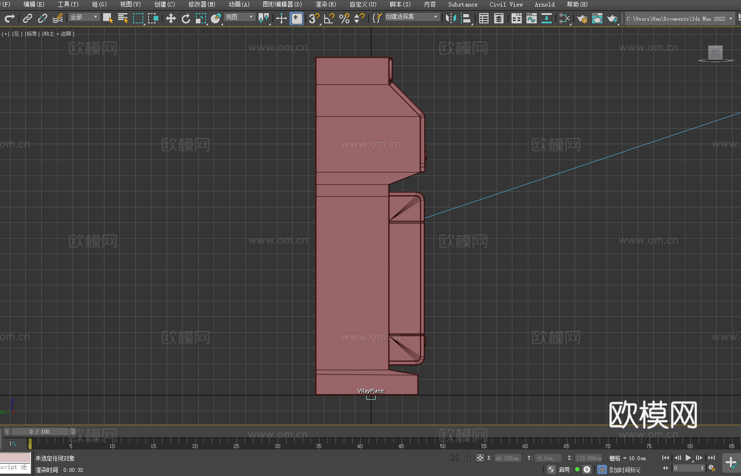Screen dimensions: 741x476
Task: Open the Arnold menu
Action: (x=544, y=4)
